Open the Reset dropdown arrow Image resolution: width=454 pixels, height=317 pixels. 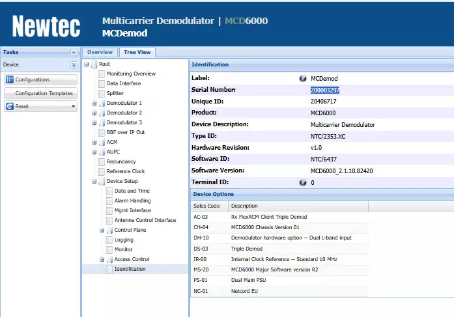(x=73, y=107)
